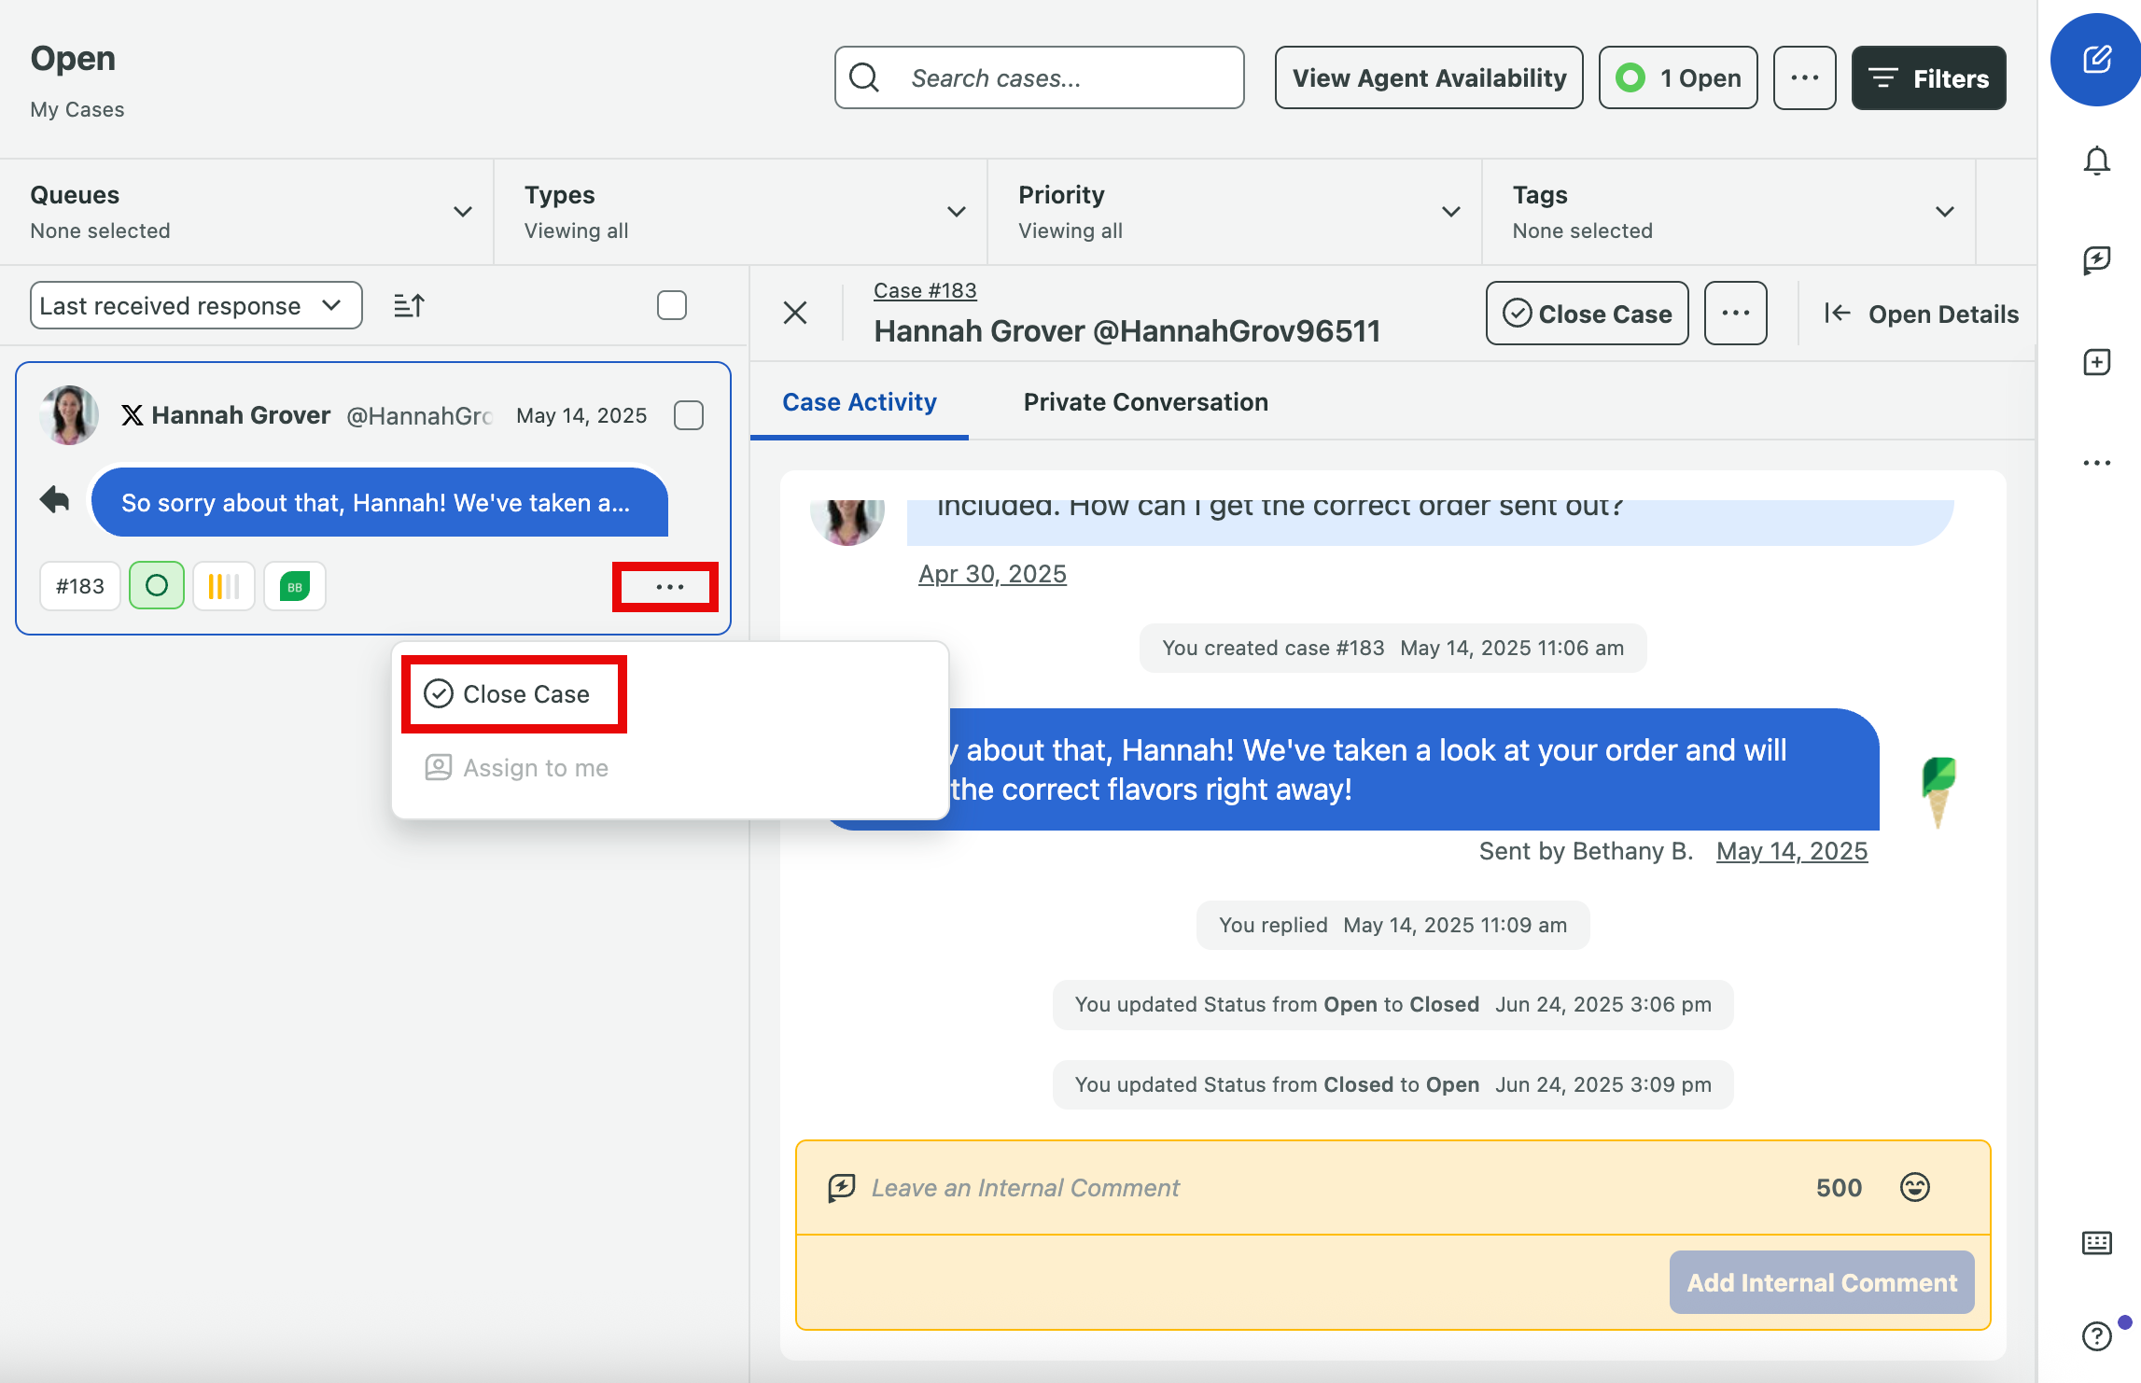Click the green open status circle icon

[x=157, y=586]
